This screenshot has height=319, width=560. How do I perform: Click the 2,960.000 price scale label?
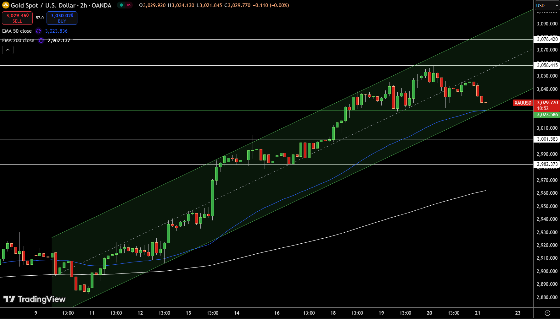click(547, 193)
